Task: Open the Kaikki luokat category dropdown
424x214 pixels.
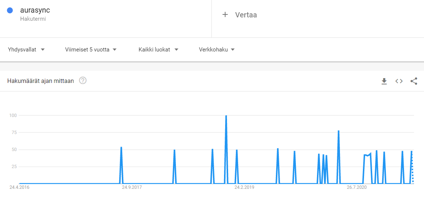Action: click(x=158, y=50)
